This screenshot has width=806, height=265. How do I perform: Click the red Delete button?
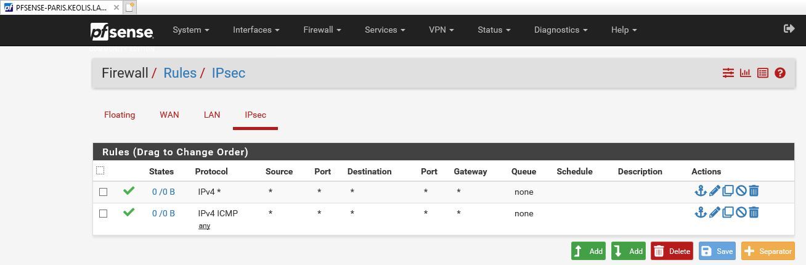pos(672,251)
